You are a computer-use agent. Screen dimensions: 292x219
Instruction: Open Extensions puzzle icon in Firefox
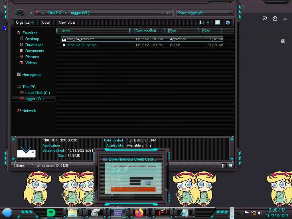(x=275, y=18)
